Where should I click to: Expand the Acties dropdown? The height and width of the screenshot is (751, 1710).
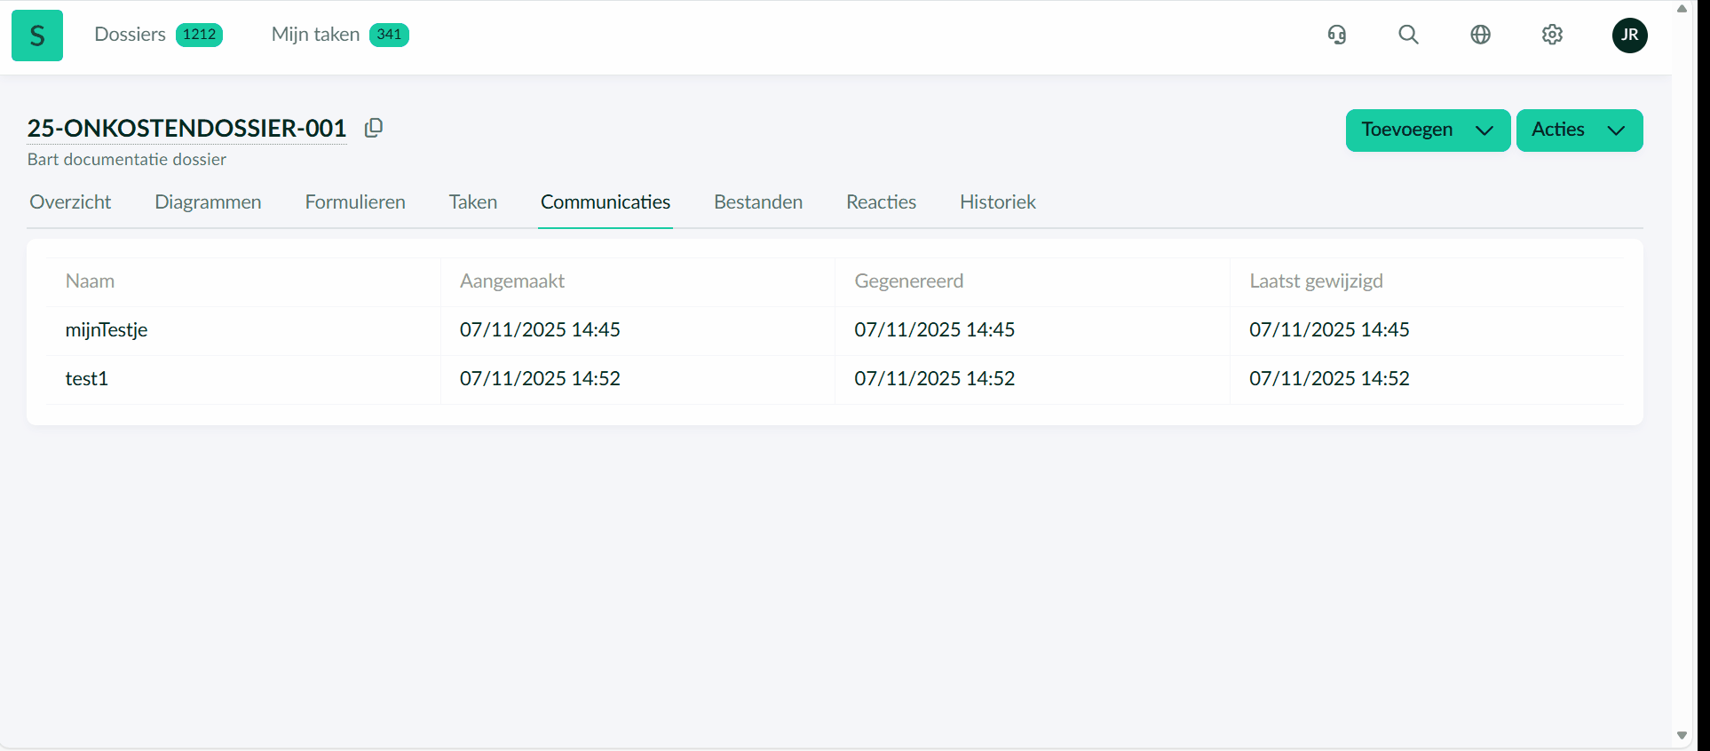(x=1579, y=130)
